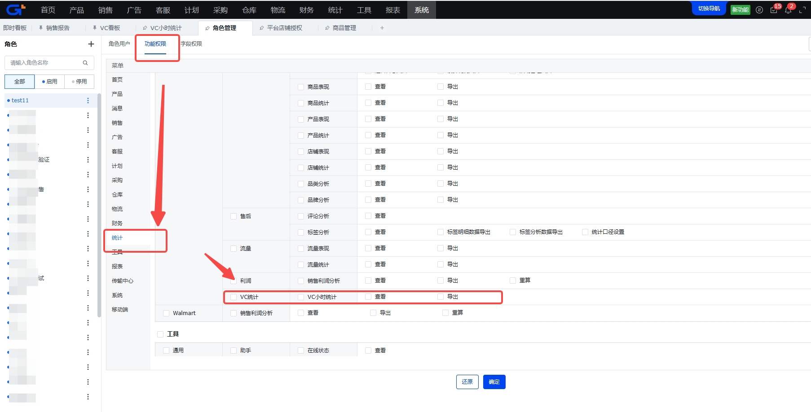
Task: Add a new page tab with plus icon
Action: tap(382, 28)
